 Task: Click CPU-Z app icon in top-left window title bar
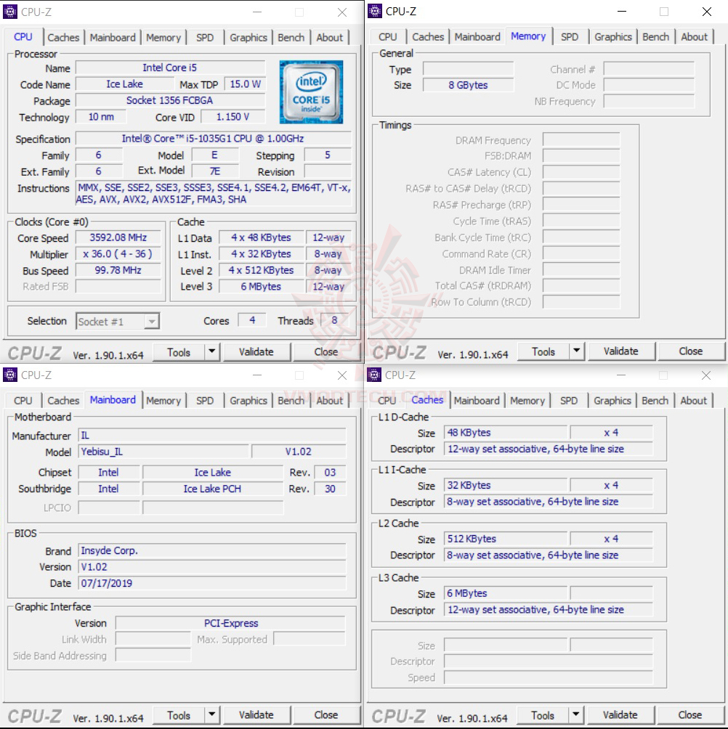(9, 12)
